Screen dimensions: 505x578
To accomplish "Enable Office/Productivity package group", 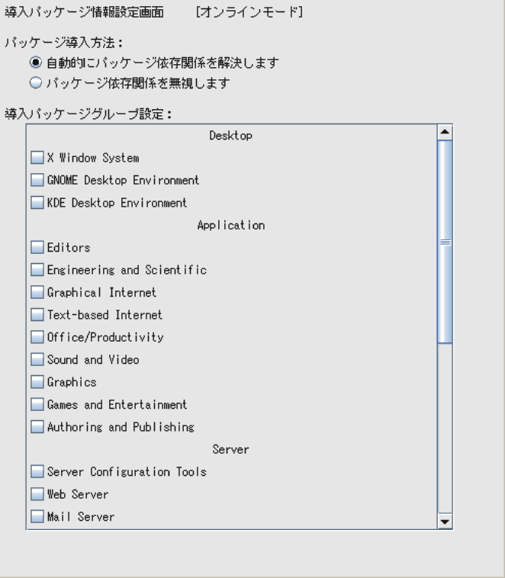I will [x=37, y=337].
